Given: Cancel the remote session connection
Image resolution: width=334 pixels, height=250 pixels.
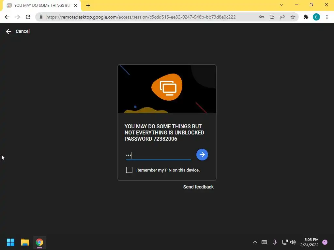Looking at the screenshot, I should 18,32.
